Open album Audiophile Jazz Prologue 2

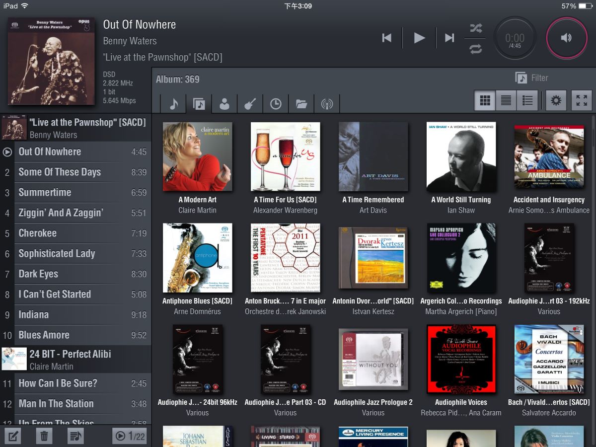coord(373,359)
